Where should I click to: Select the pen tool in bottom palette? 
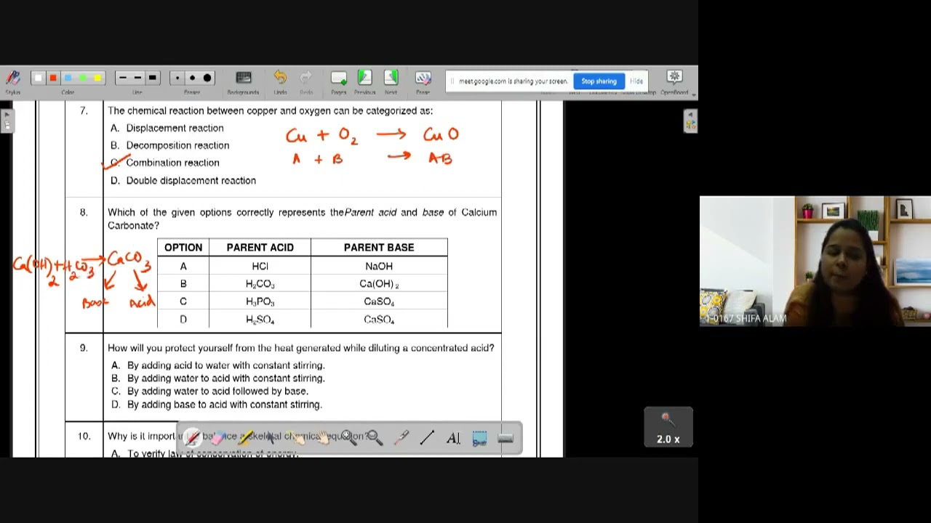coord(193,437)
